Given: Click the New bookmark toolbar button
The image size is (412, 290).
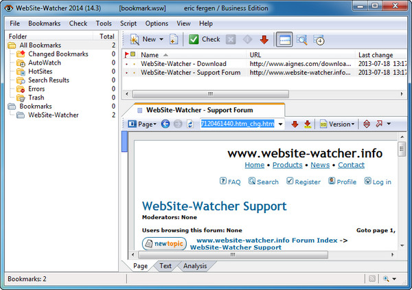Looking at the screenshot, I should point(145,39).
